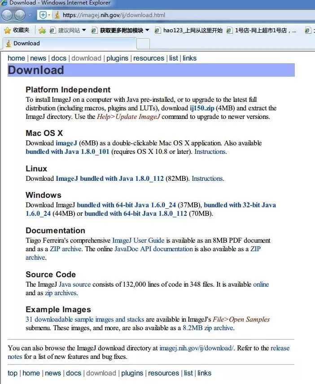Click bundled with 64-bit Java 1.8.0_112 link
Image resolution: width=315 pixels, height=384 pixels.
(x=136, y=214)
